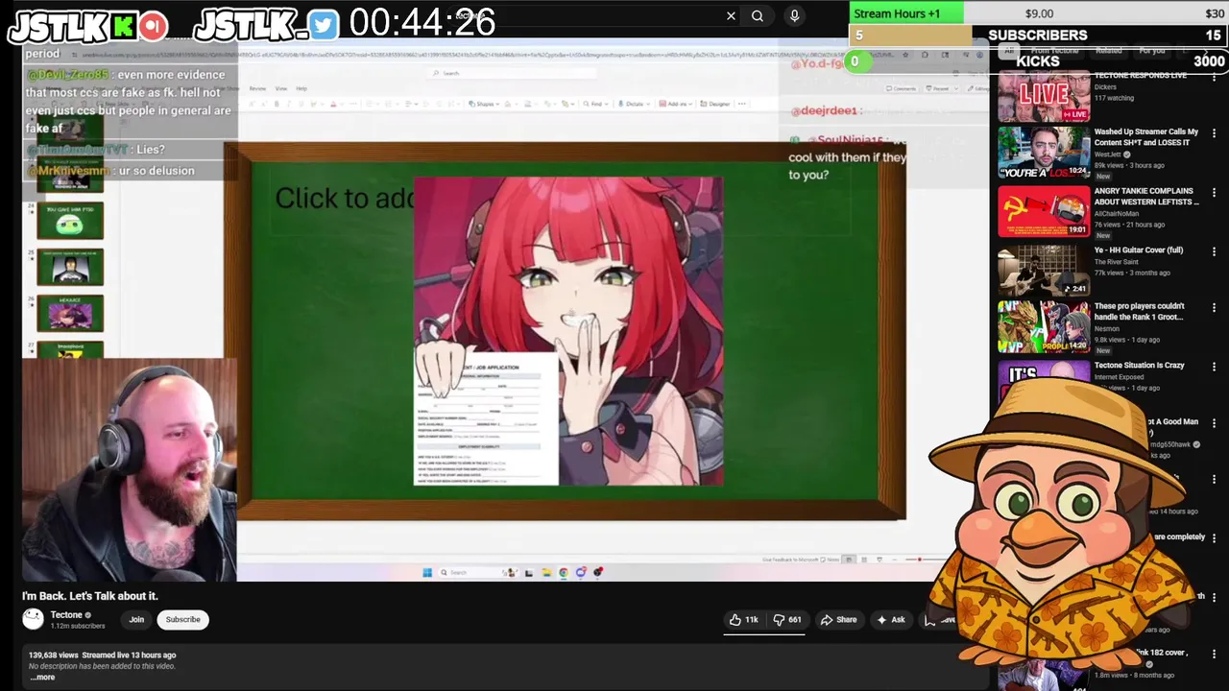Click the Ask sparkle button
The height and width of the screenshot is (691, 1229).
[x=891, y=620]
